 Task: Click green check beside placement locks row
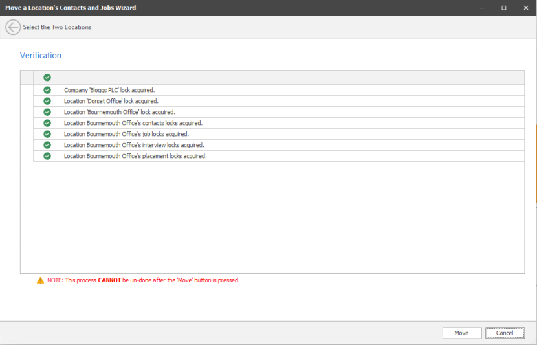click(47, 156)
